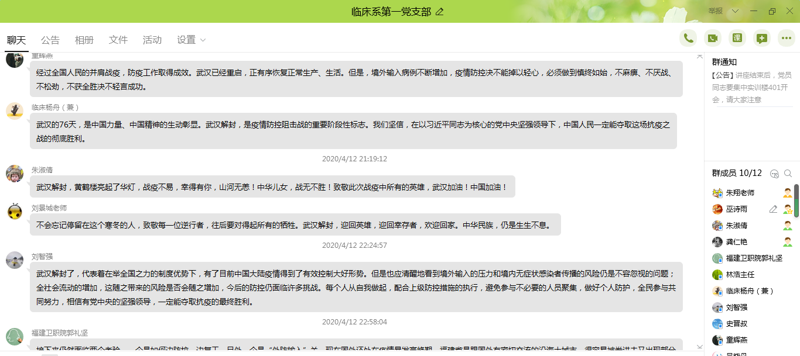
Task: Open the 相册 tab
Action: click(x=84, y=40)
